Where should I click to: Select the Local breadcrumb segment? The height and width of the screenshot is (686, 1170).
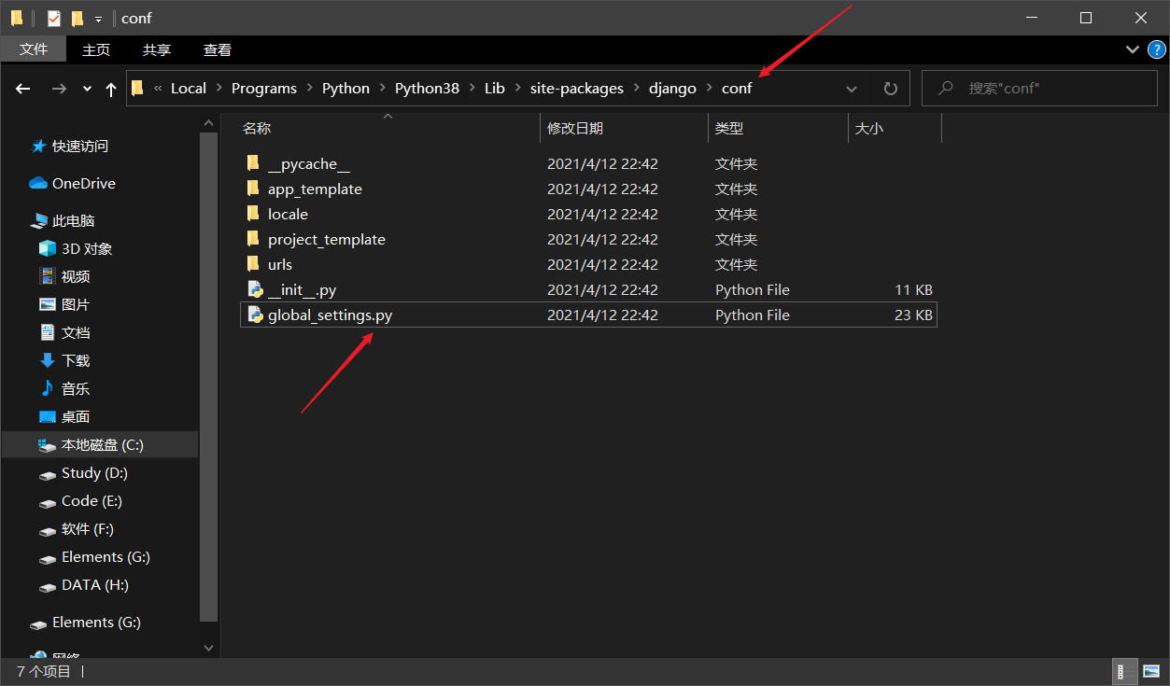188,89
